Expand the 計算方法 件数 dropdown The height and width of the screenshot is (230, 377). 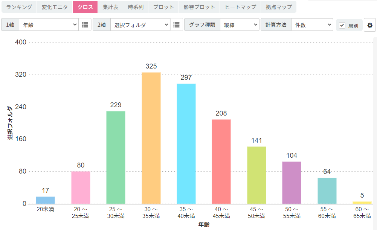point(312,25)
